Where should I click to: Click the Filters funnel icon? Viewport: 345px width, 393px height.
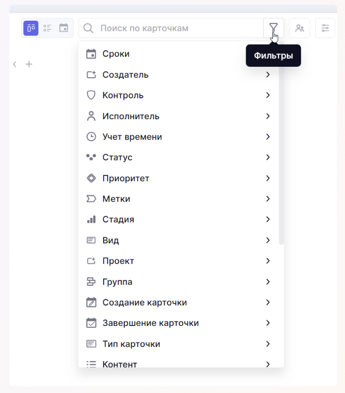(x=274, y=28)
